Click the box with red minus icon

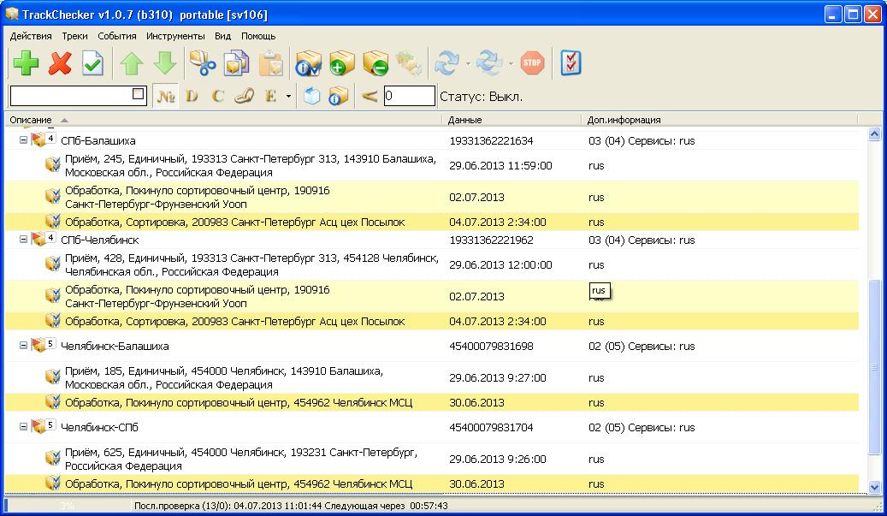(375, 63)
